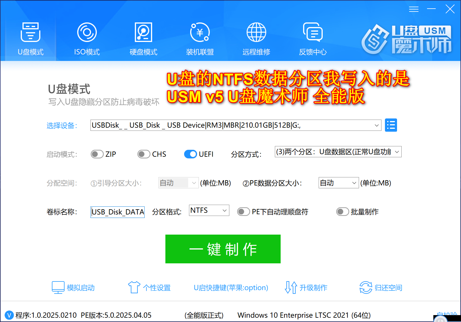Open 装机联盟 from the top bar

(x=200, y=39)
